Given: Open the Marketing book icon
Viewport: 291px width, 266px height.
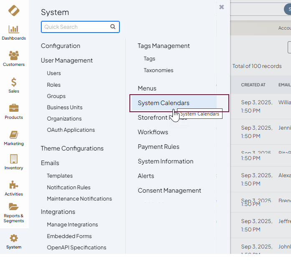Looking at the screenshot, I should [14, 135].
